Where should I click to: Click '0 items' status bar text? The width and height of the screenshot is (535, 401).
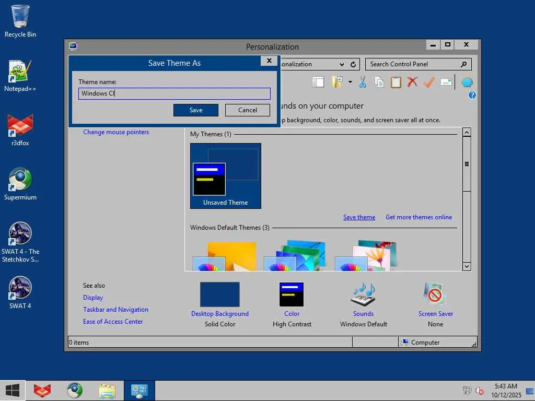coord(79,343)
